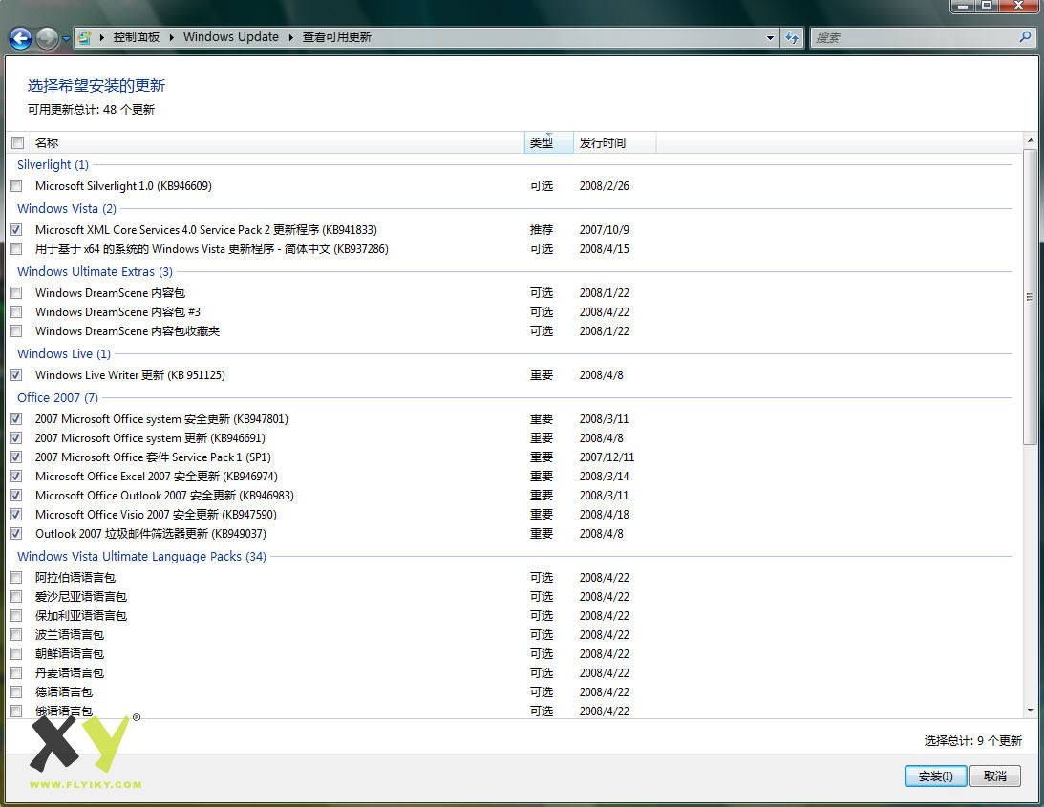Image resolution: width=1044 pixels, height=807 pixels.
Task: Click the search magnifier icon
Action: pyautogui.click(x=1025, y=37)
